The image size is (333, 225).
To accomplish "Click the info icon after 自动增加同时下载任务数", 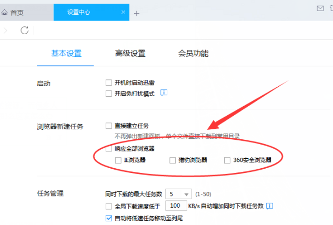I will coord(269,206).
